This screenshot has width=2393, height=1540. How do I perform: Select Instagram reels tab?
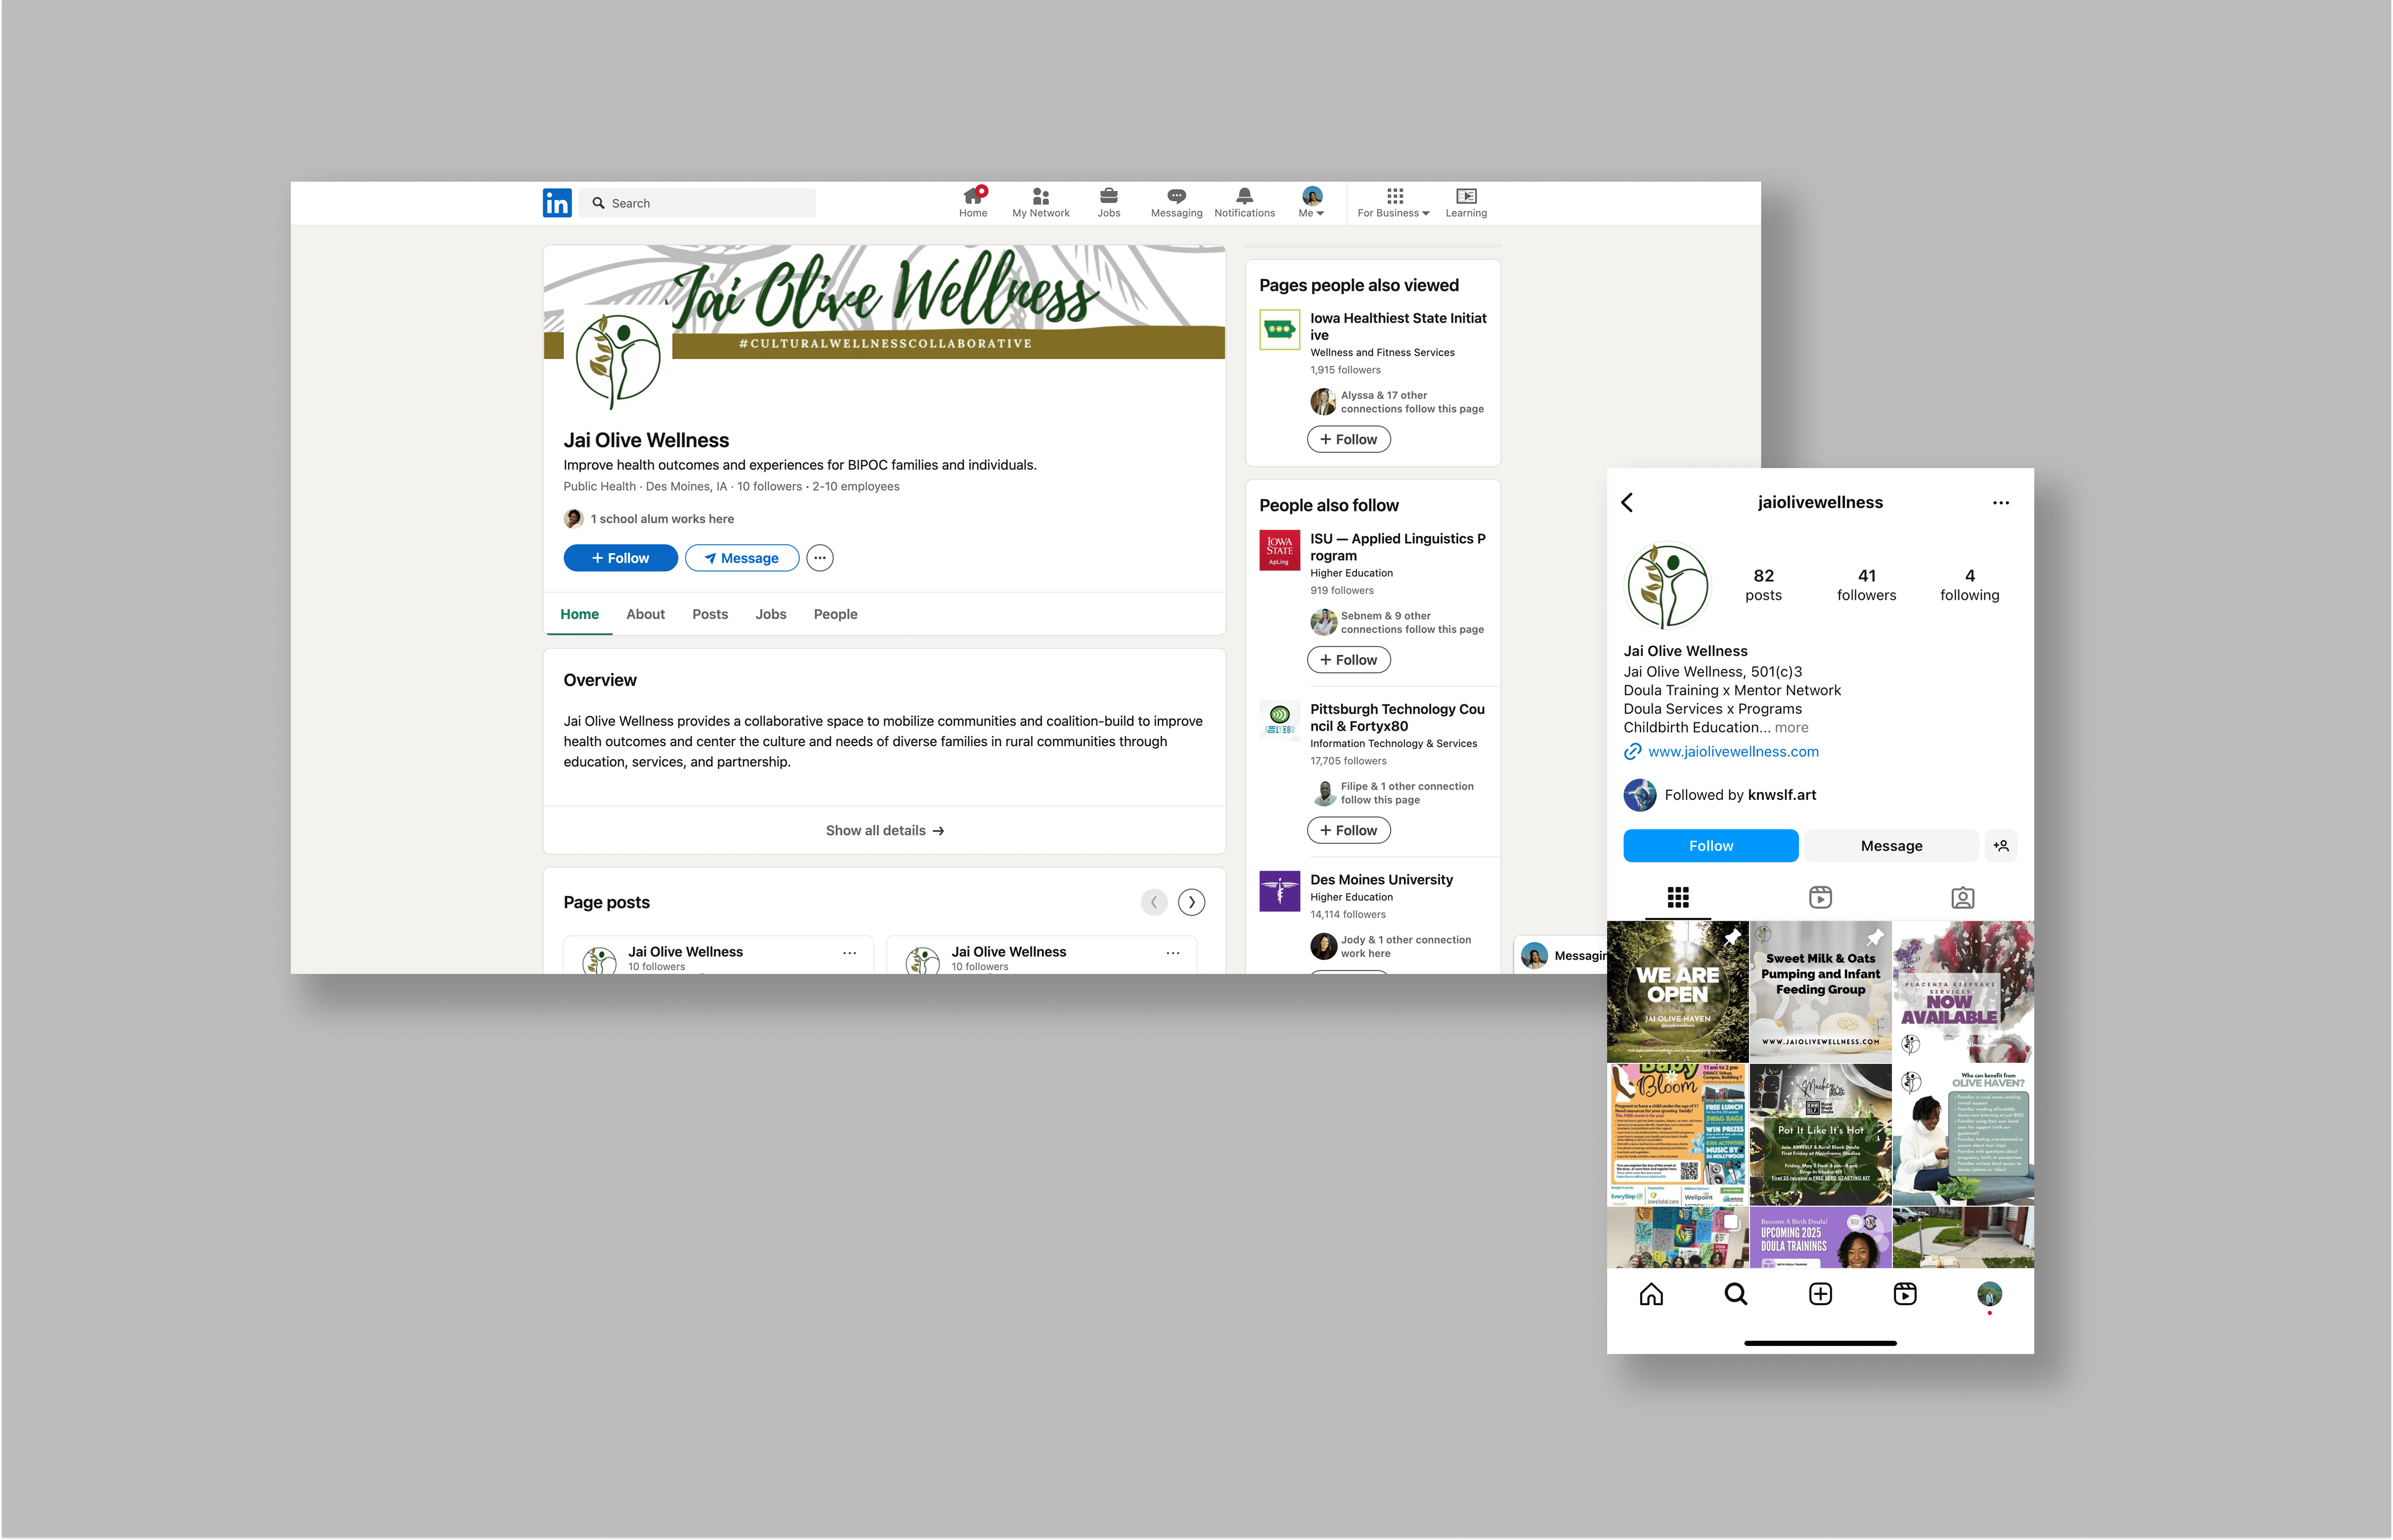(x=1821, y=898)
